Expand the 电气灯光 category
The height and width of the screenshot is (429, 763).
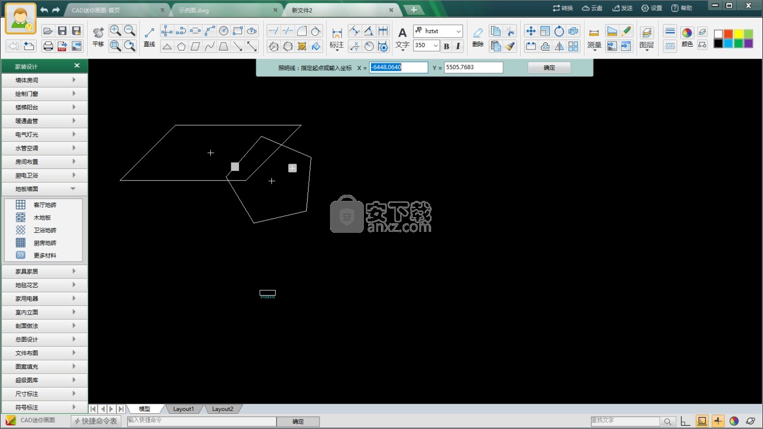coord(44,135)
